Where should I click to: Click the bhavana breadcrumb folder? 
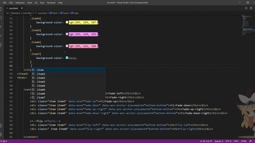(16, 13)
